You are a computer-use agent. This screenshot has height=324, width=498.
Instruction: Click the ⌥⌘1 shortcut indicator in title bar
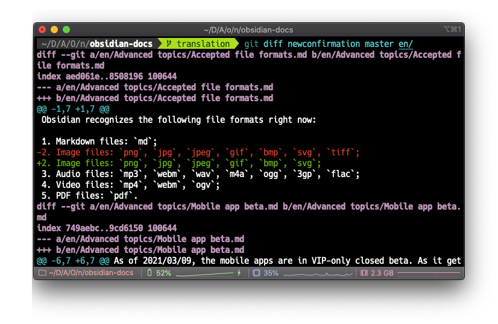pos(452,29)
